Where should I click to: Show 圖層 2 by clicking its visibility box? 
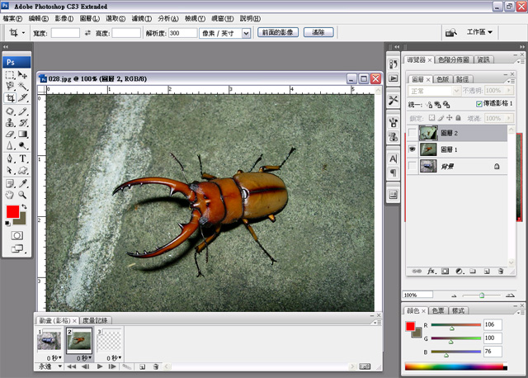coord(412,133)
